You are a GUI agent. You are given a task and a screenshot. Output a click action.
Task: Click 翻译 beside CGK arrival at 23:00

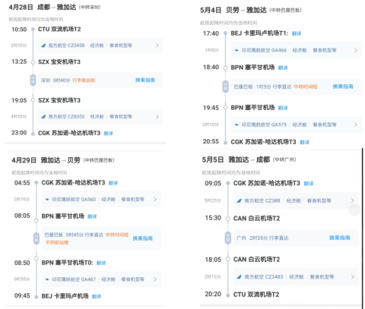[x=108, y=133]
